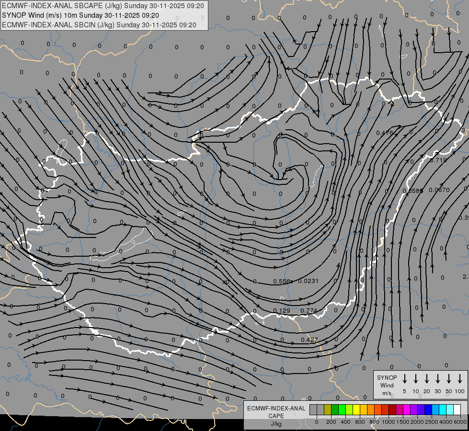Pick the dark red CAPE swatch at 1000
This screenshot has width=469, height=431.
tap(392, 409)
